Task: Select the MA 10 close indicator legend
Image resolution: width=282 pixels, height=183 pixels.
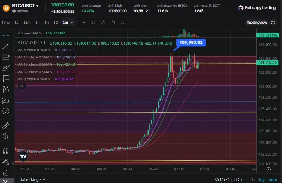Action: (x=46, y=57)
